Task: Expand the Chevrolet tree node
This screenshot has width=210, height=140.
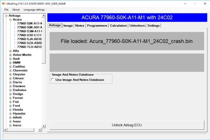Action: click(x=10, y=70)
